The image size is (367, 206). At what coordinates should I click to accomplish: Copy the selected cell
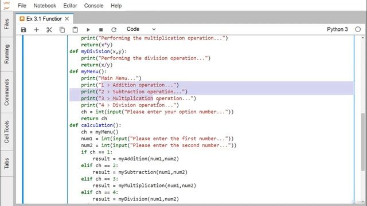pos(62,30)
